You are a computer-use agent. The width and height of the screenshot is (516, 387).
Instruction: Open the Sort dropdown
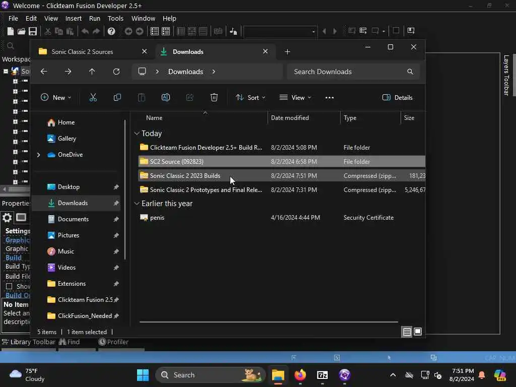click(250, 97)
